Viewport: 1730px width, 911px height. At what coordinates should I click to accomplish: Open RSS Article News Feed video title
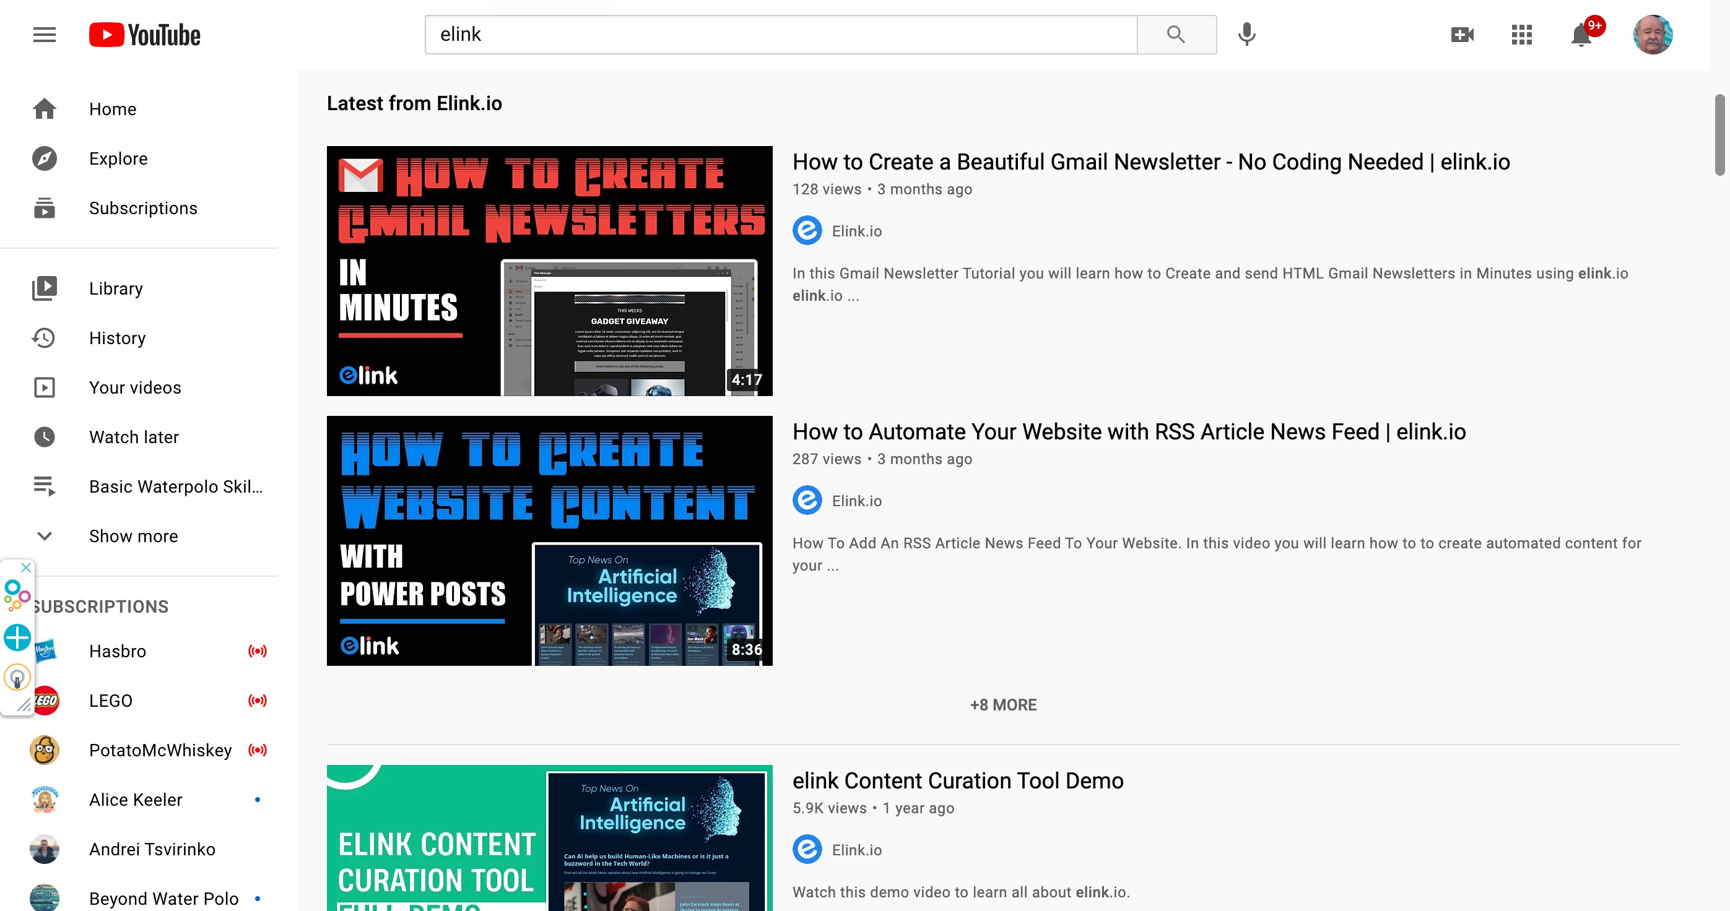click(1129, 431)
